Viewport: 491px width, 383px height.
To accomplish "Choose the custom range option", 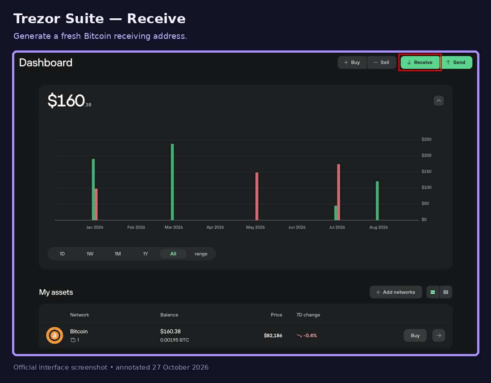I will click(201, 254).
